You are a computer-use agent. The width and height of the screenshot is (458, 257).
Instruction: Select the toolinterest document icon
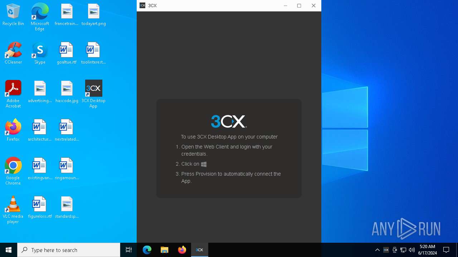pyautogui.click(x=93, y=54)
